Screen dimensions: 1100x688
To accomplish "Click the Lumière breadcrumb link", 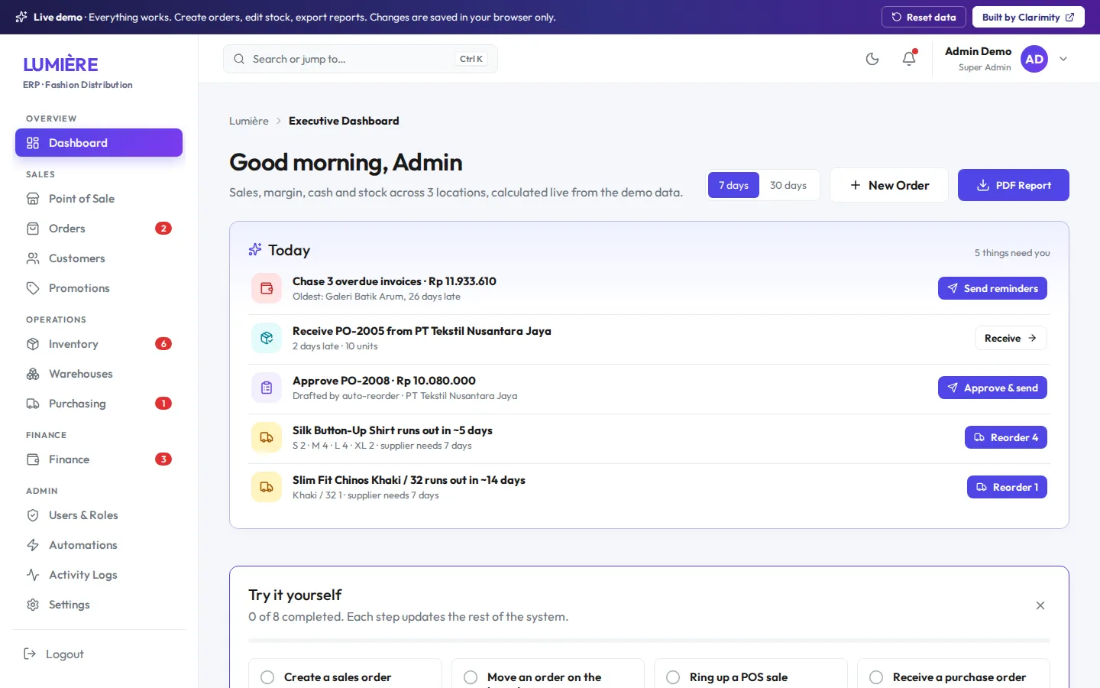I will [x=249, y=121].
